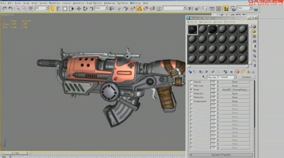The height and width of the screenshot is (158, 284).
Task: Open the Options menu in Material Editor
Action: point(217,22)
